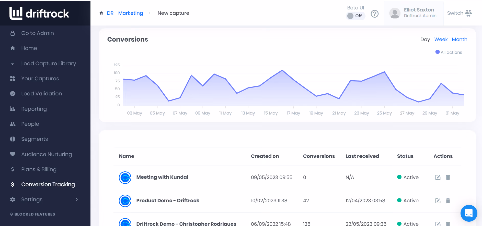This screenshot has width=482, height=226.
Task: Click the Driftrock logo
Action: coord(39,13)
